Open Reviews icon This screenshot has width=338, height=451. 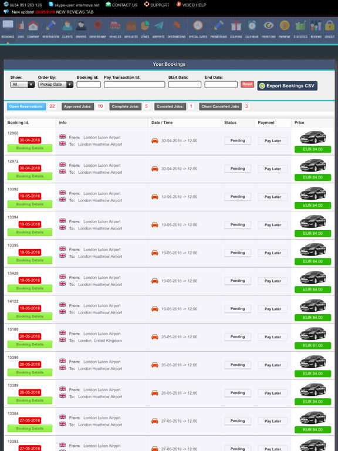pos(316,26)
